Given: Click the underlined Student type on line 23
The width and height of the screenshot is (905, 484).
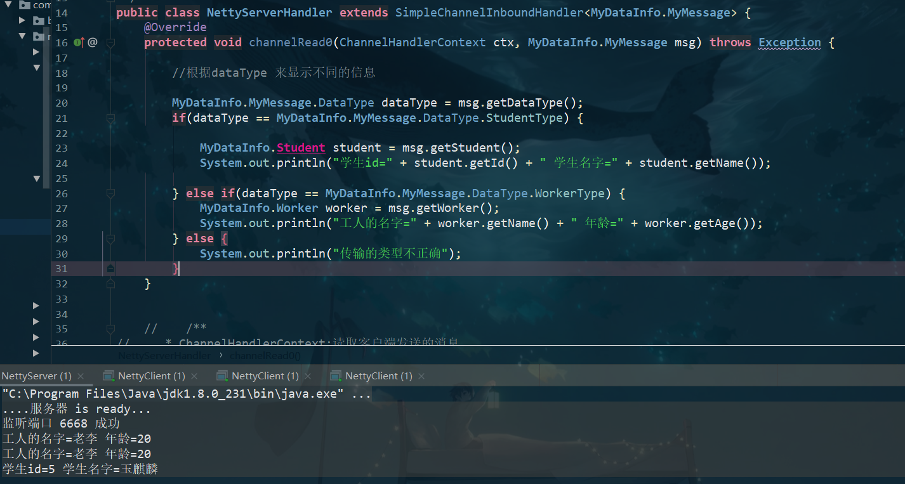Looking at the screenshot, I should (301, 148).
